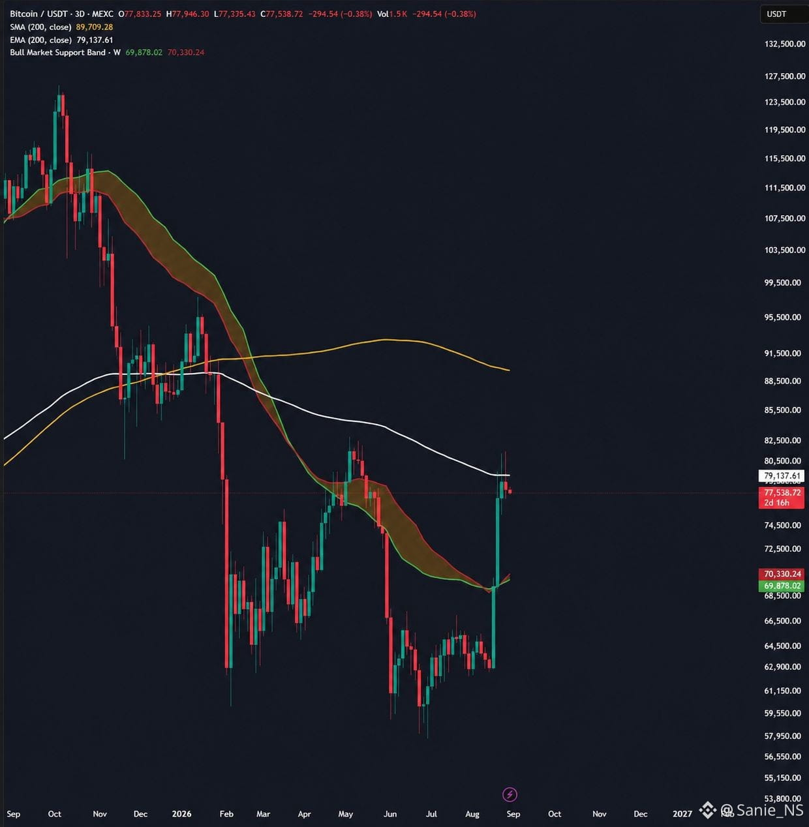Click the close price C77,538.72 in header
809x827 pixels.
point(281,14)
